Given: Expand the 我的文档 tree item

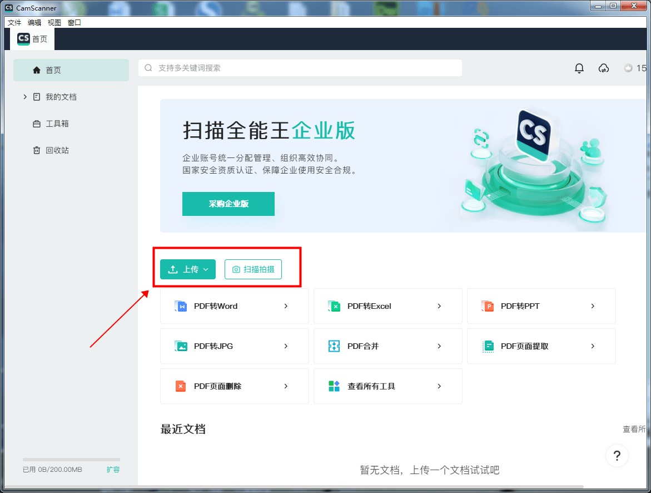Looking at the screenshot, I should pyautogui.click(x=24, y=96).
